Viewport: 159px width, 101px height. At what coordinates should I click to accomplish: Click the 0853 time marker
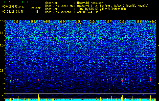click(47, 22)
